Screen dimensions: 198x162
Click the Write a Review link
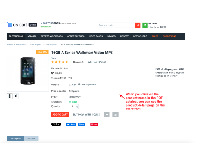click(x=97, y=62)
